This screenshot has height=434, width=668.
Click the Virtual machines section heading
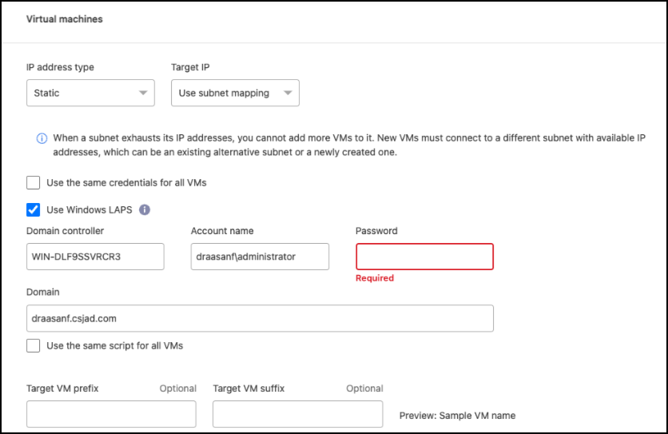click(x=65, y=18)
